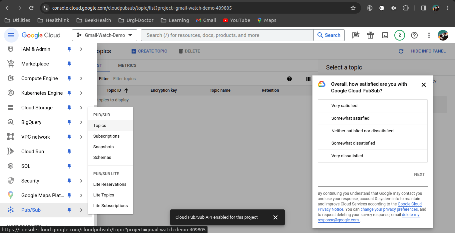The height and width of the screenshot is (233, 455).
Task: Pin Security in the sidebar
Action: [69, 180]
